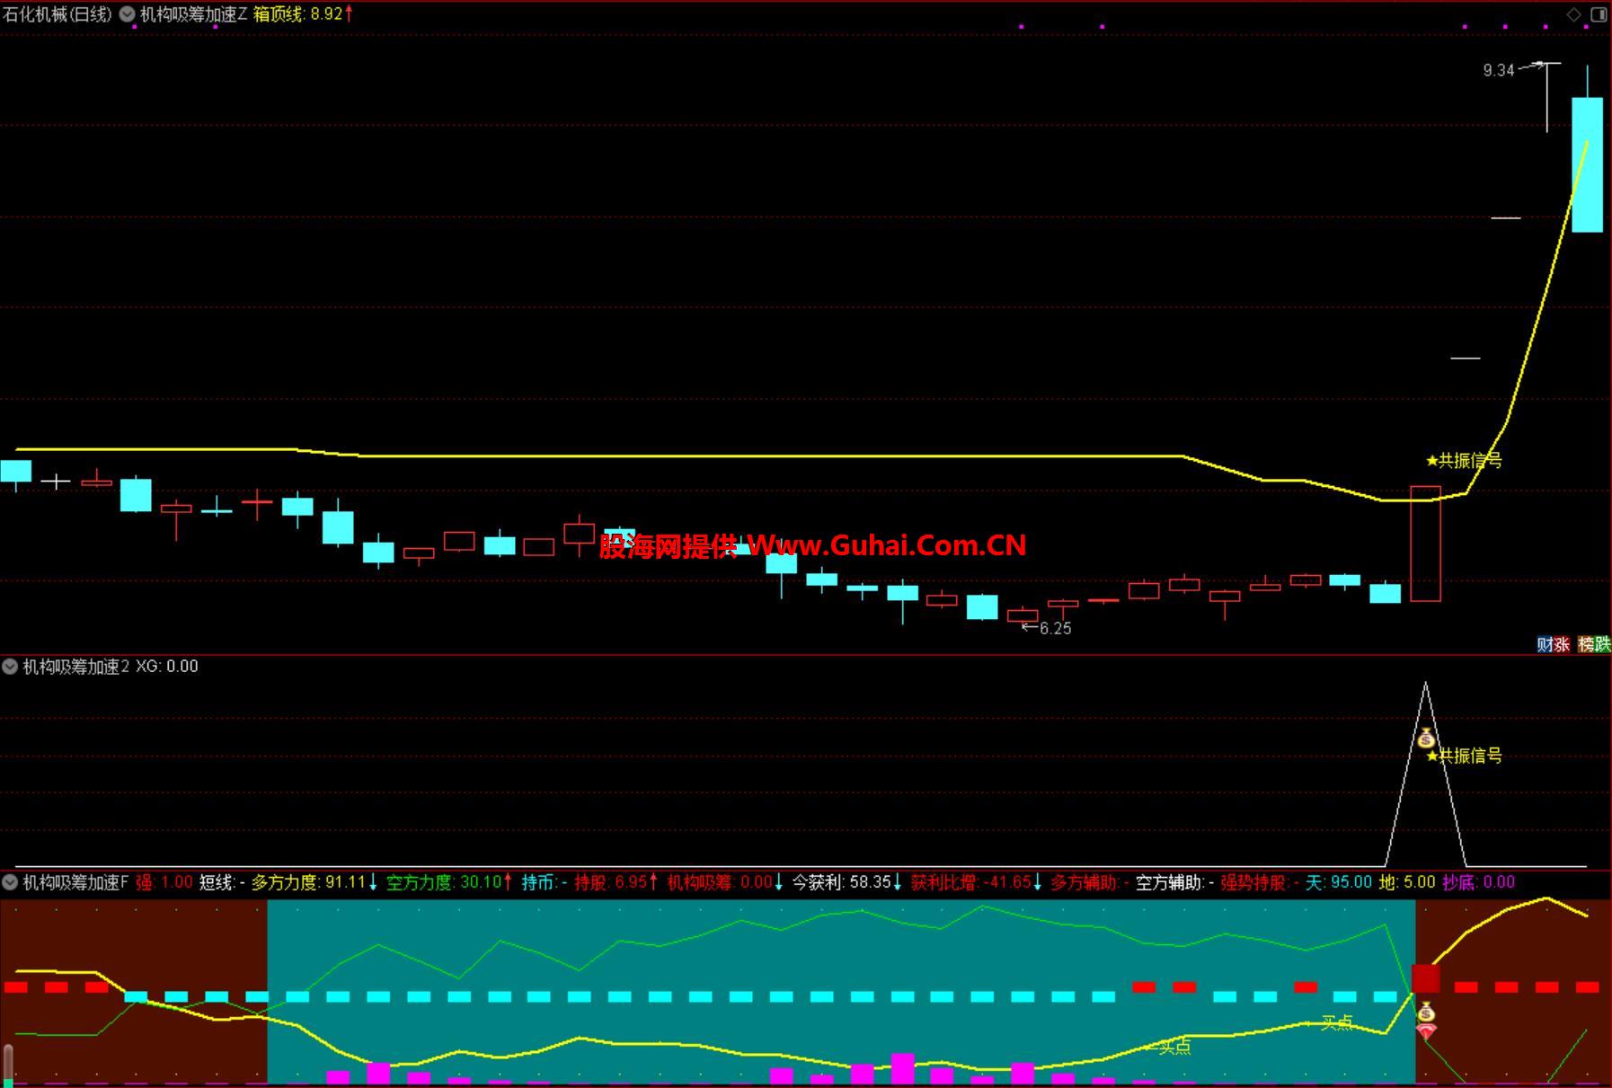
Task: Toggle the 榜跌 button on main chart
Action: coord(1594,644)
